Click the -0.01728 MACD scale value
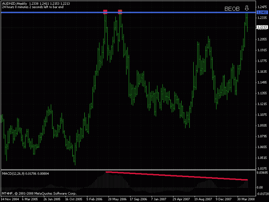 [262, 194]
